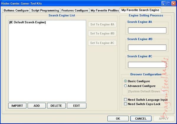Go to the Features Configure tab
This screenshot has height=124, width=177.
(x=75, y=10)
